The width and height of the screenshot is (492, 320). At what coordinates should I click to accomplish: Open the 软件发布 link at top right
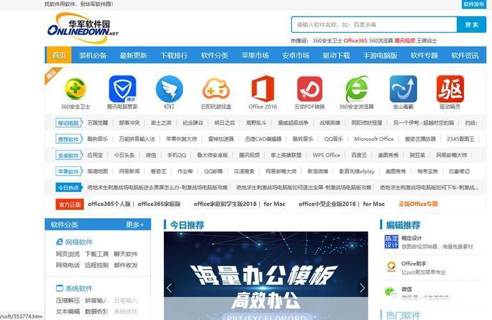point(473,4)
